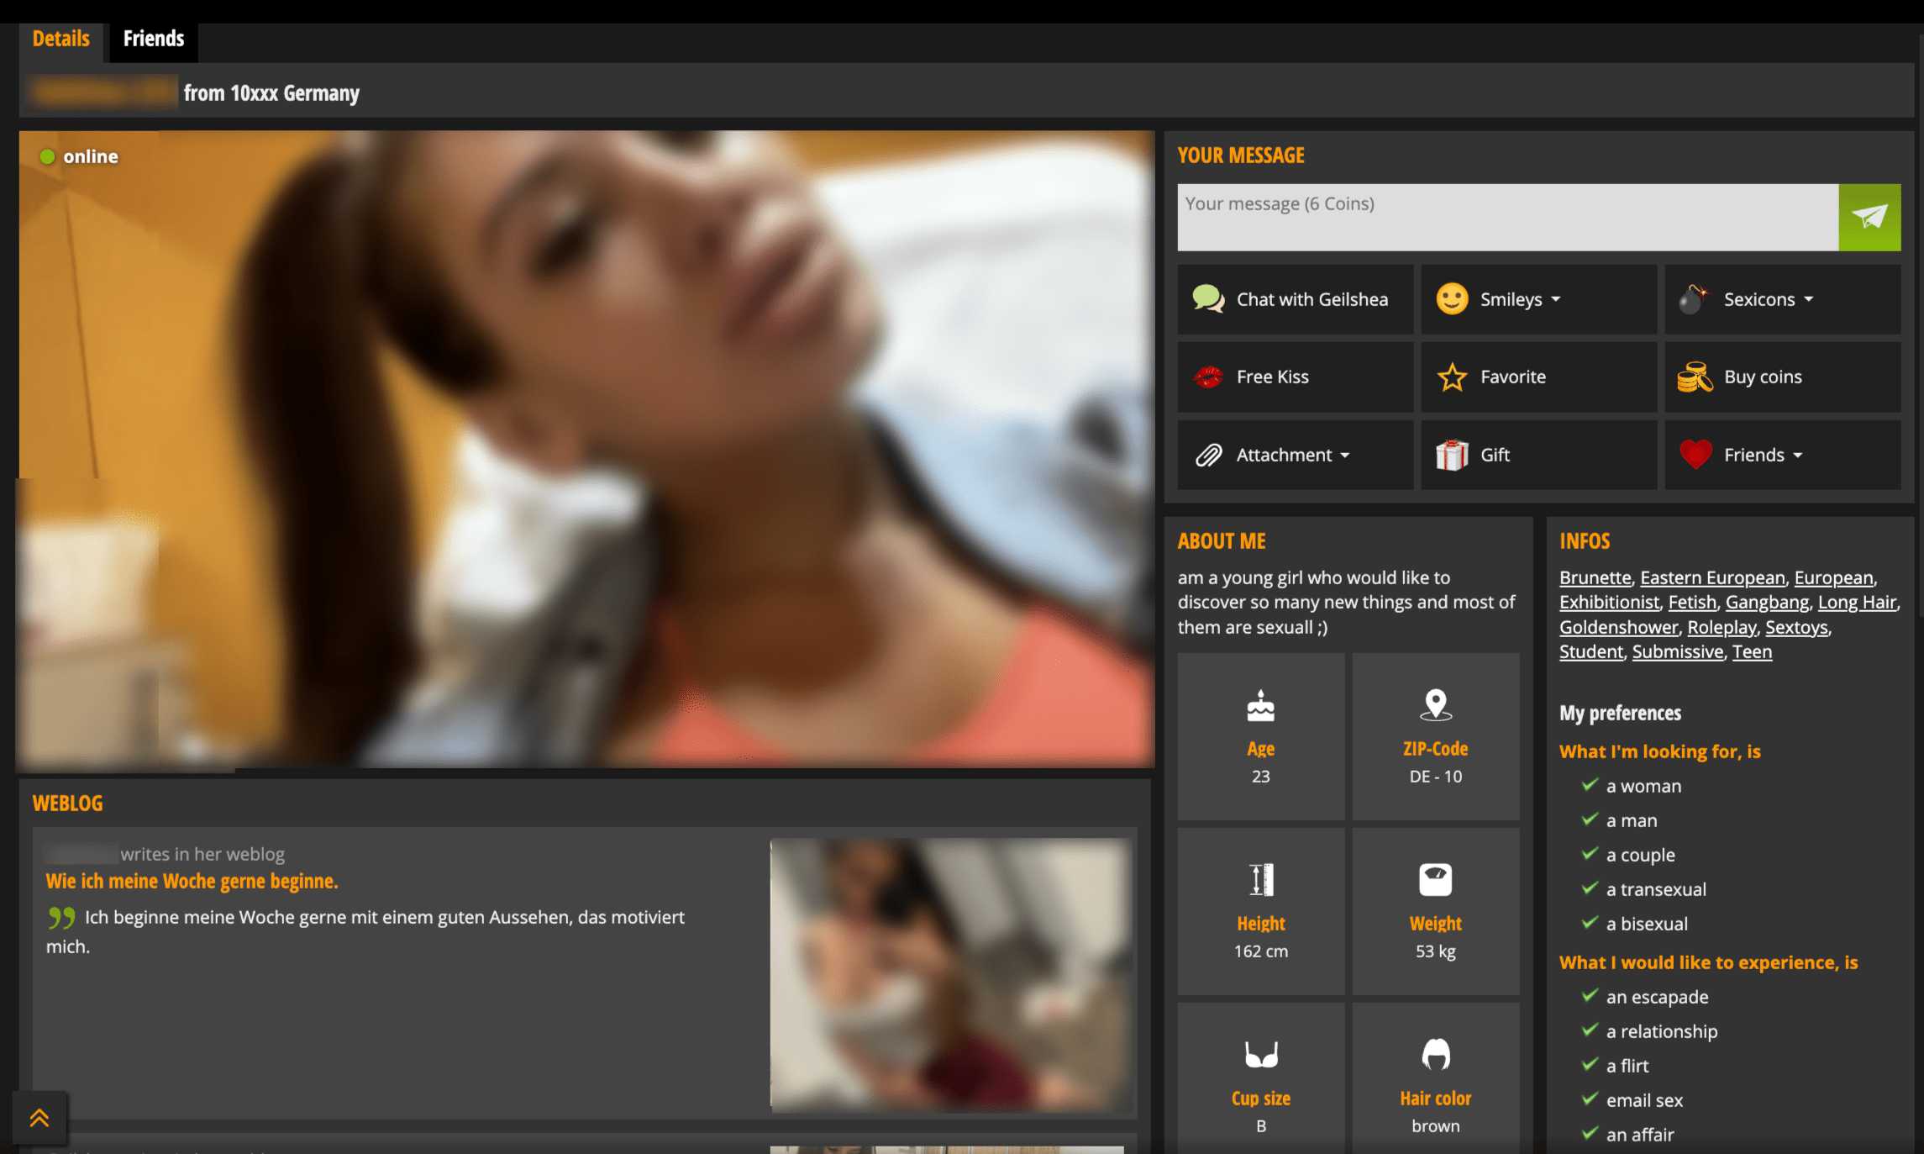The width and height of the screenshot is (1924, 1154).
Task: Open weblog post 'Wie ich meine Woche gerne beginne.'
Action: [x=192, y=881]
